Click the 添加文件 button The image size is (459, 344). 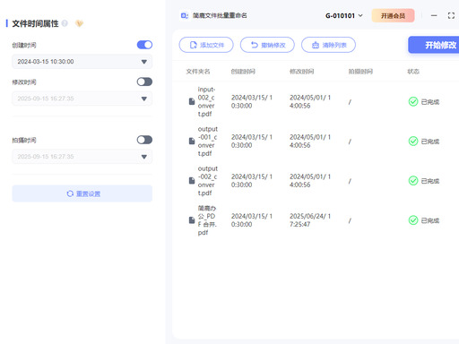click(x=206, y=45)
